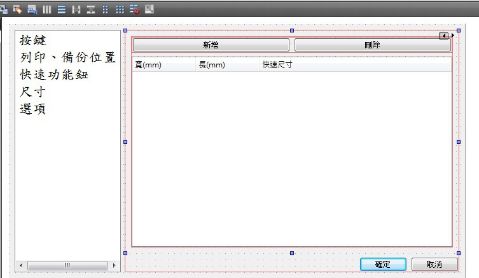479x278 pixels.
Task: Click the 長(mm) column header
Action: pyautogui.click(x=228, y=64)
